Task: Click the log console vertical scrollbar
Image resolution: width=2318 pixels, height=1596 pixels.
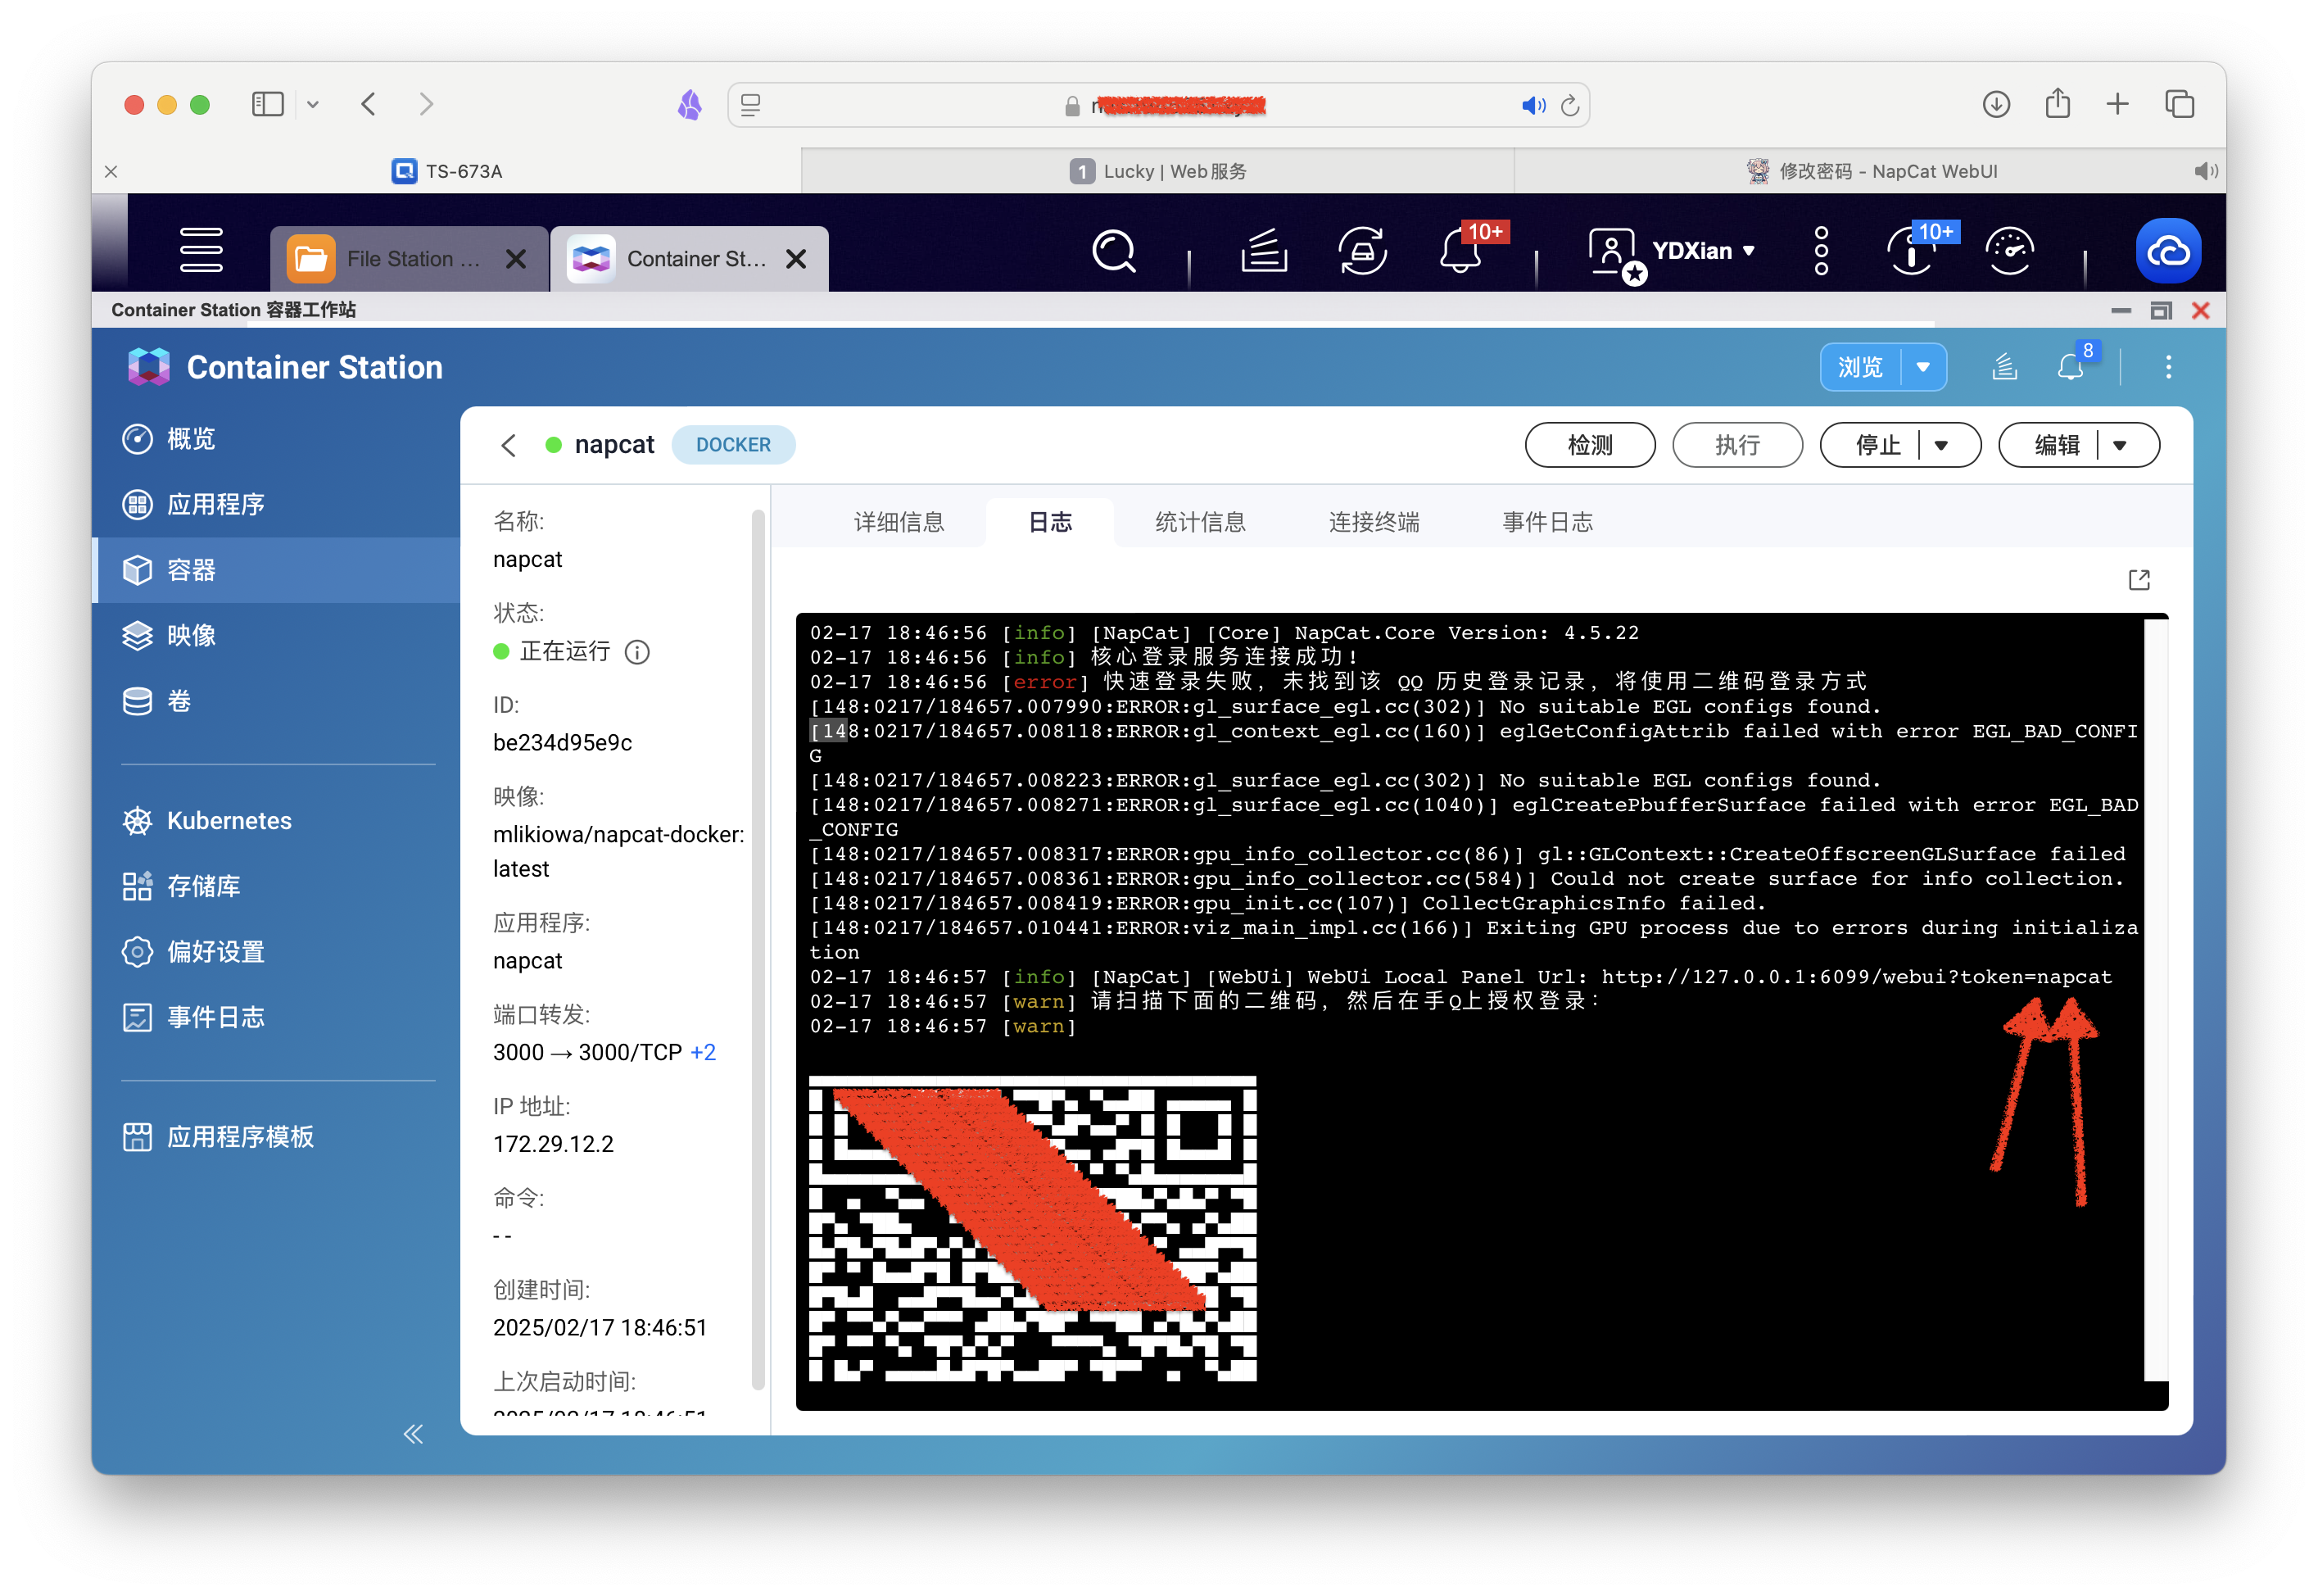Action: pyautogui.click(x=2155, y=1000)
